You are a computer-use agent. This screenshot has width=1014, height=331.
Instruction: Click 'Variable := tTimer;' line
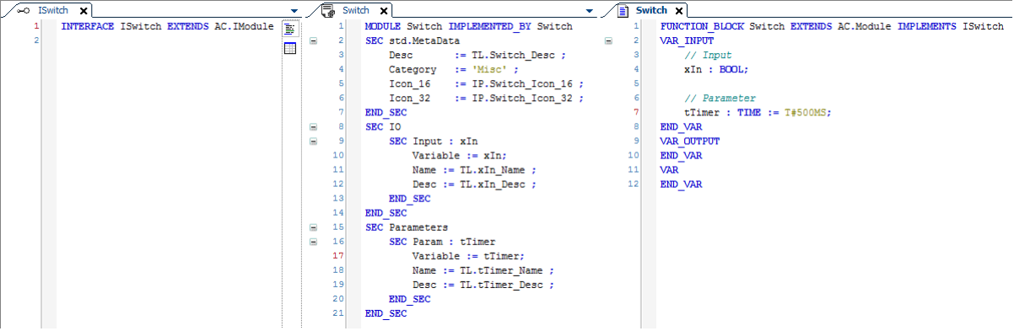coord(468,255)
